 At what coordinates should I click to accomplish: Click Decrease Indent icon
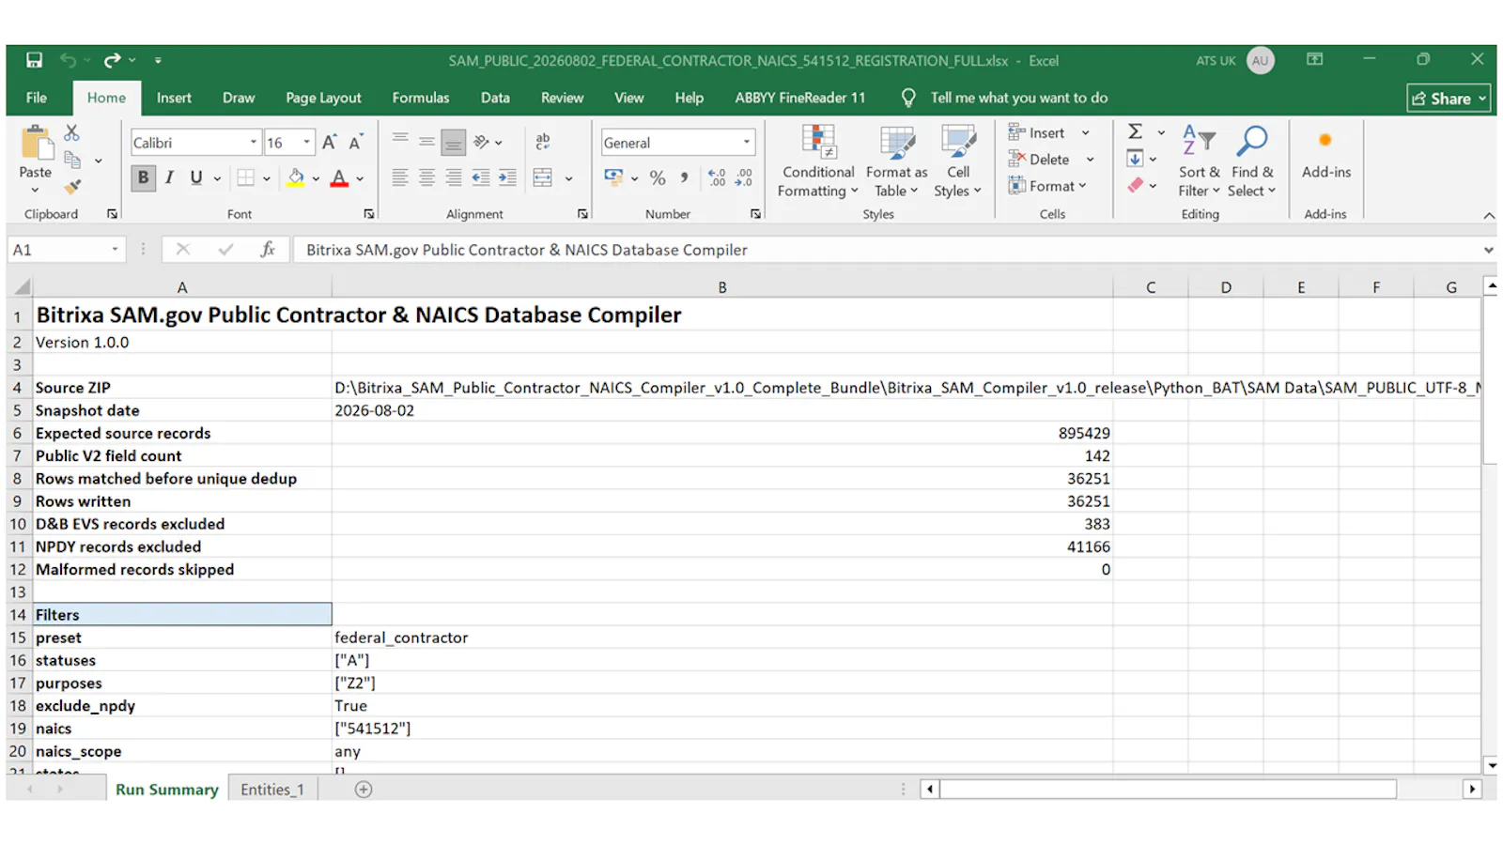tap(481, 177)
